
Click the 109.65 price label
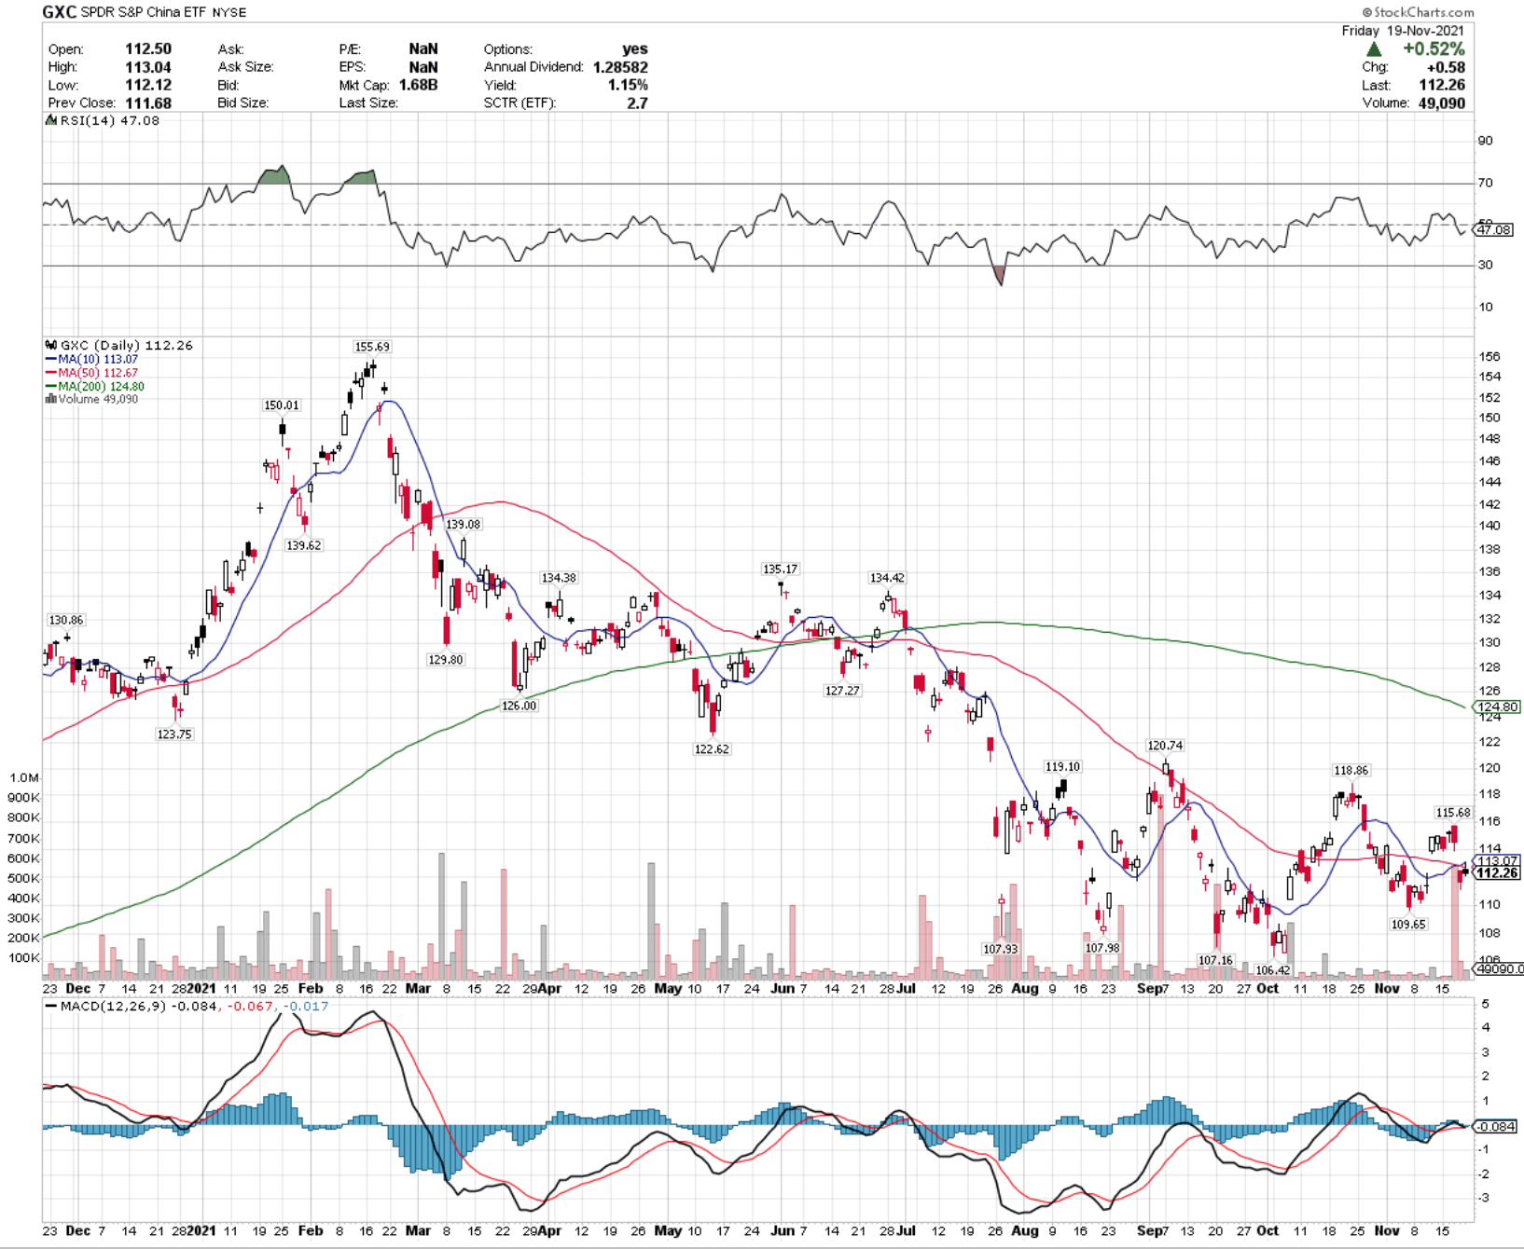(x=1408, y=925)
